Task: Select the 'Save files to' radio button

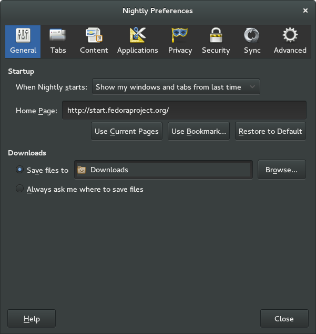Action: tap(20, 170)
